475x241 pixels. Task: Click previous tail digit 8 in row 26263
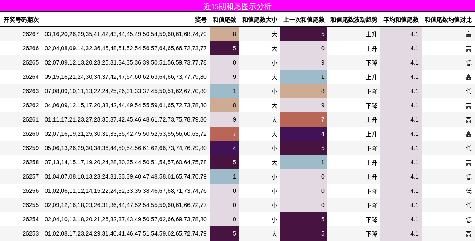[304, 91]
